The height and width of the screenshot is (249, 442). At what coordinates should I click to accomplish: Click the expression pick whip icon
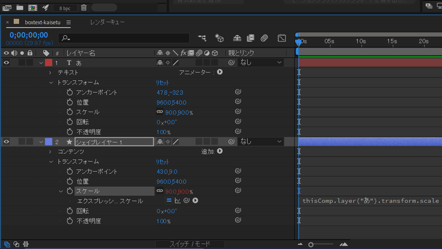(x=186, y=201)
